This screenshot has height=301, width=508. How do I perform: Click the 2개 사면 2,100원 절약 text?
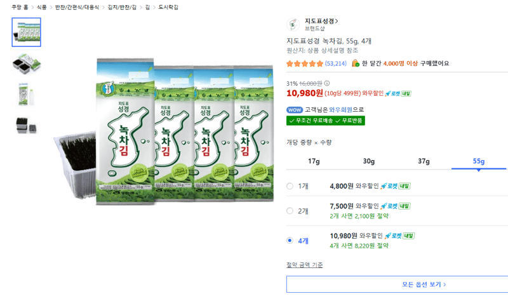pyautogui.click(x=359, y=216)
